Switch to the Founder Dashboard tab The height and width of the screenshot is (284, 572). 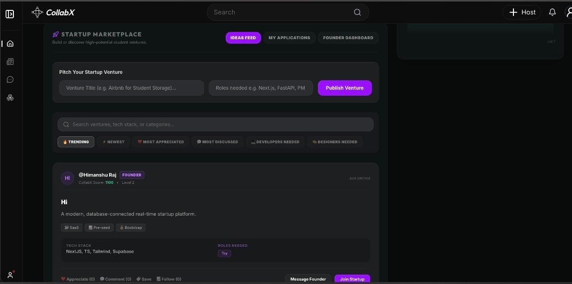point(348,38)
